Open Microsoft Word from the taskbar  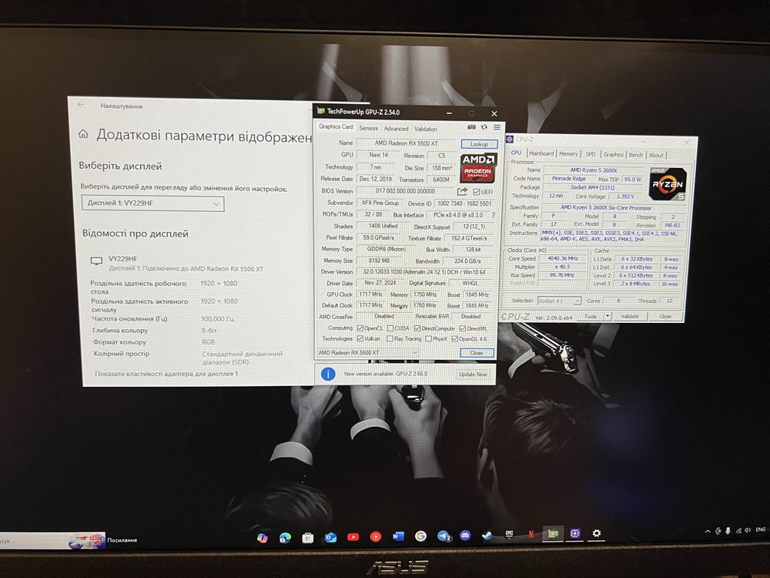pos(398,536)
